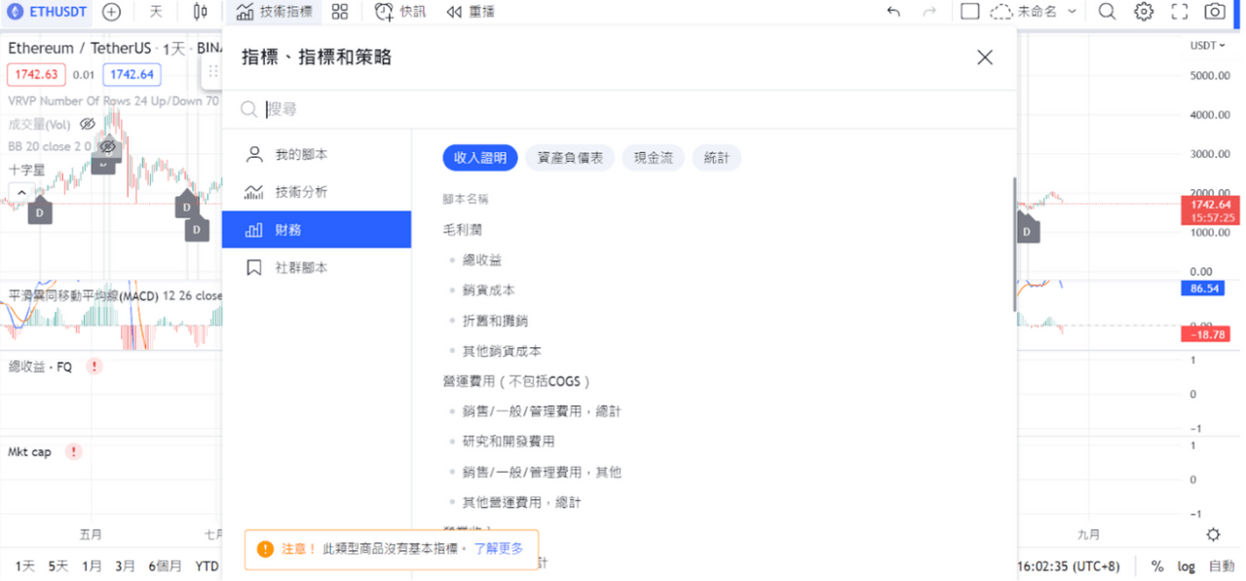The height and width of the screenshot is (581, 1246).
Task: Click the dialog list scrollbar
Action: (x=1014, y=245)
